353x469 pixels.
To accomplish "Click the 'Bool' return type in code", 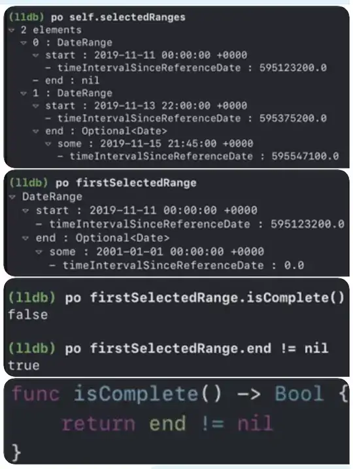I will pos(299,393).
